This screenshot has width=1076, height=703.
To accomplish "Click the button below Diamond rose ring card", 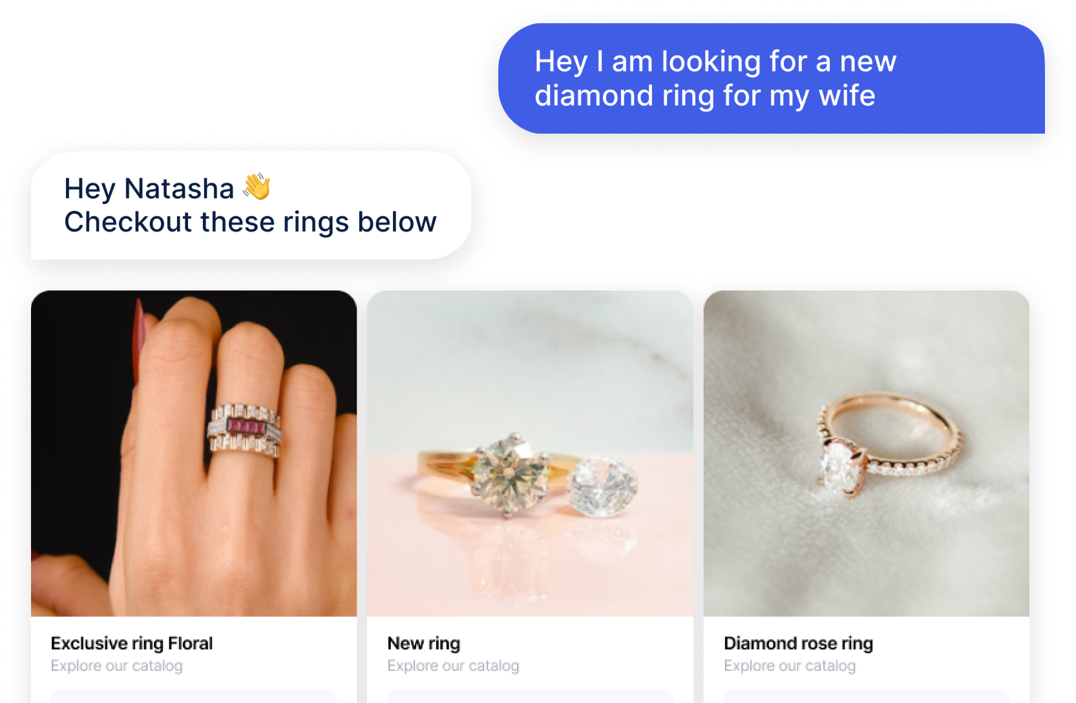I will coord(867,697).
